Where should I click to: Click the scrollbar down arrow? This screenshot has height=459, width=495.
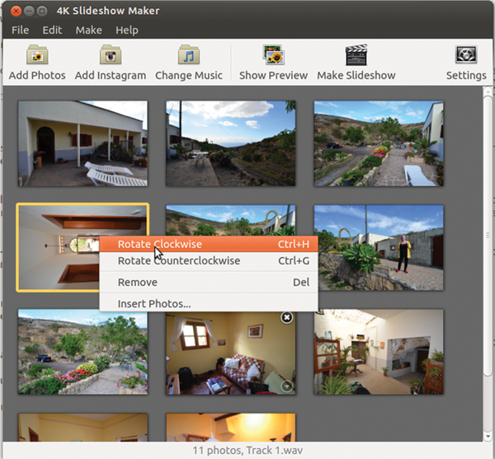click(x=488, y=437)
